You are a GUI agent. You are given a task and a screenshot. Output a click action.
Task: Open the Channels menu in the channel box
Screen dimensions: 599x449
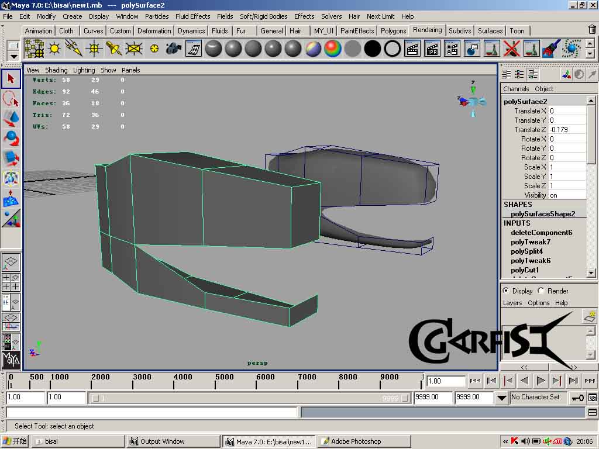coord(516,89)
